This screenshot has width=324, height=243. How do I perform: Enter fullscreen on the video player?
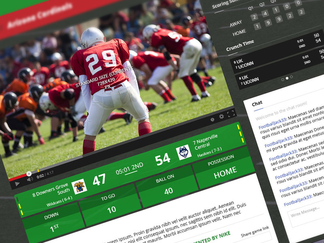click(x=231, y=113)
